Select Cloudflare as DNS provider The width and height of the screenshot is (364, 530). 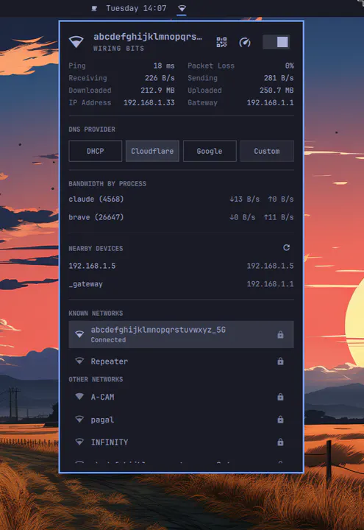152,151
